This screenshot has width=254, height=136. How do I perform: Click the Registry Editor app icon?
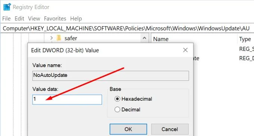(7, 7)
